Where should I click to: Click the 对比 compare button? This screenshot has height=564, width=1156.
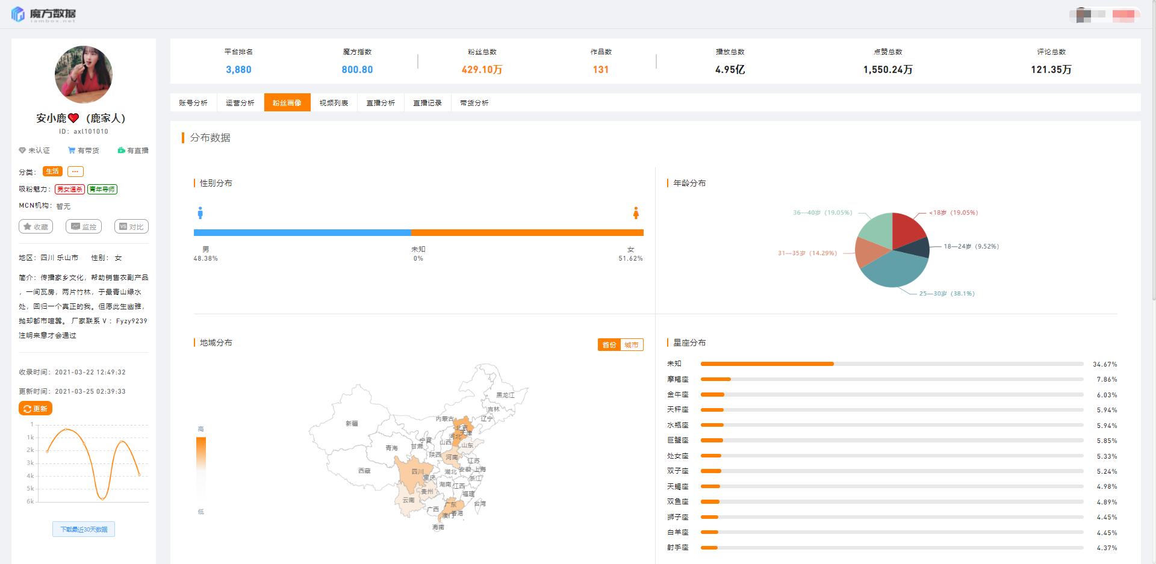pos(131,227)
